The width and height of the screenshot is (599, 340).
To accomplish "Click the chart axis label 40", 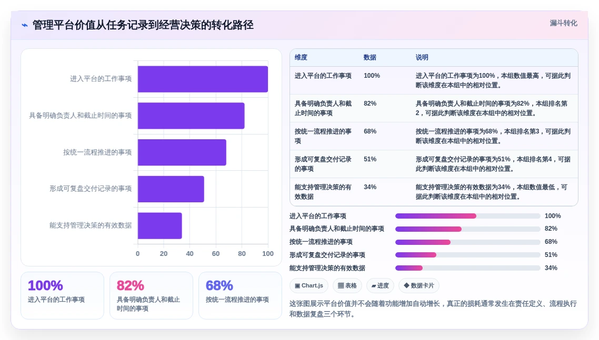I will [190, 254].
